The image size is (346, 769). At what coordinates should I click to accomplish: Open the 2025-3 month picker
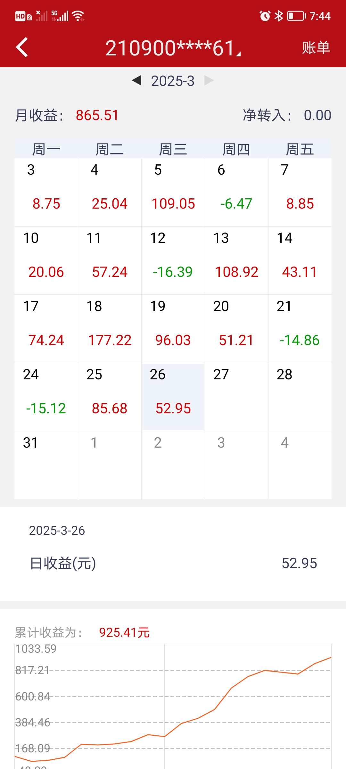173,81
